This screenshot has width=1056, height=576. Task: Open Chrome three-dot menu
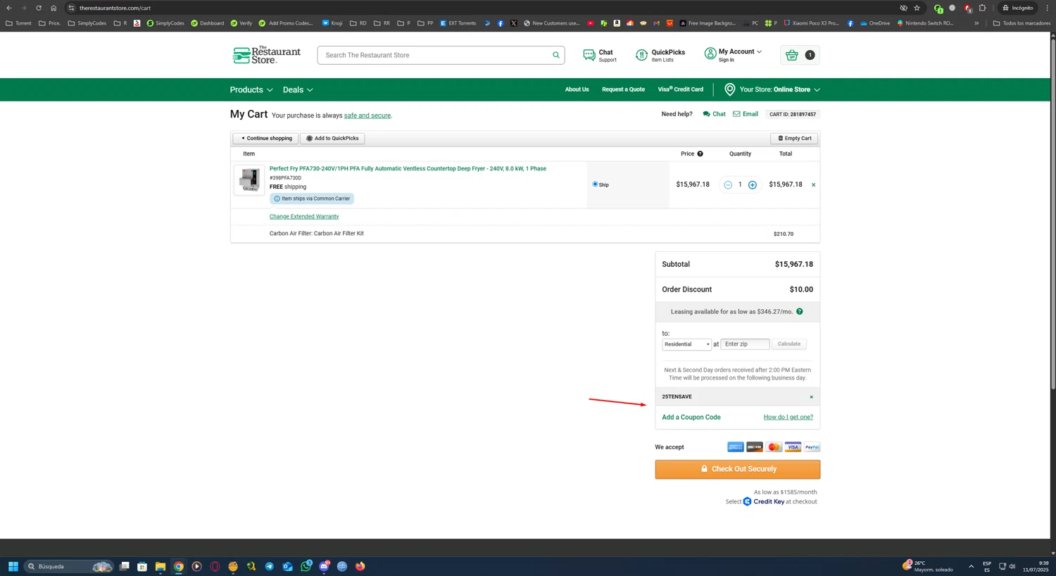point(1047,8)
